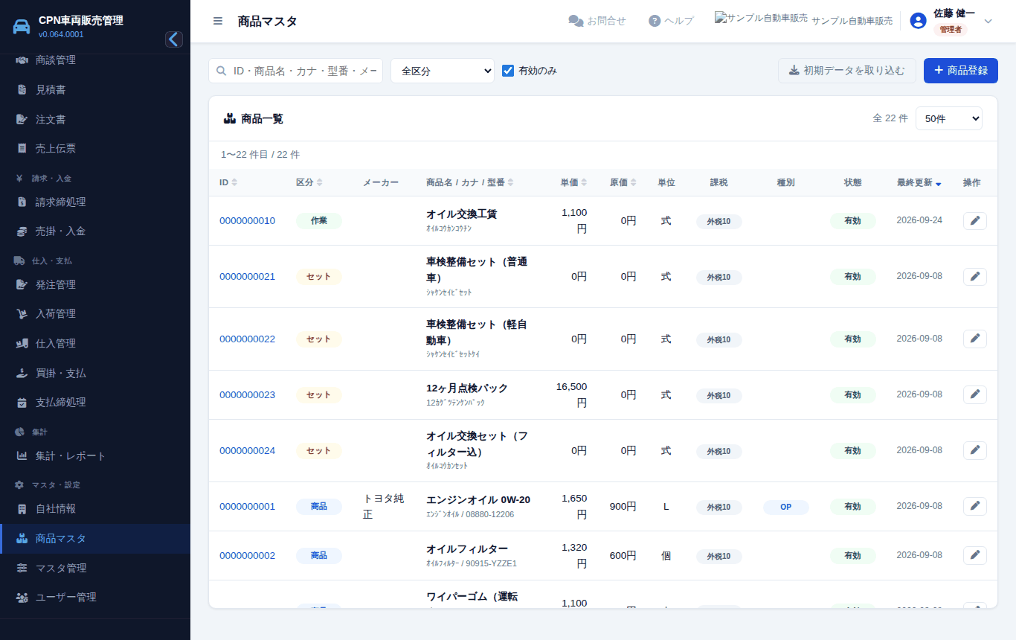
Task: Edit product 0000000010 with pencil icon
Action: point(975,221)
